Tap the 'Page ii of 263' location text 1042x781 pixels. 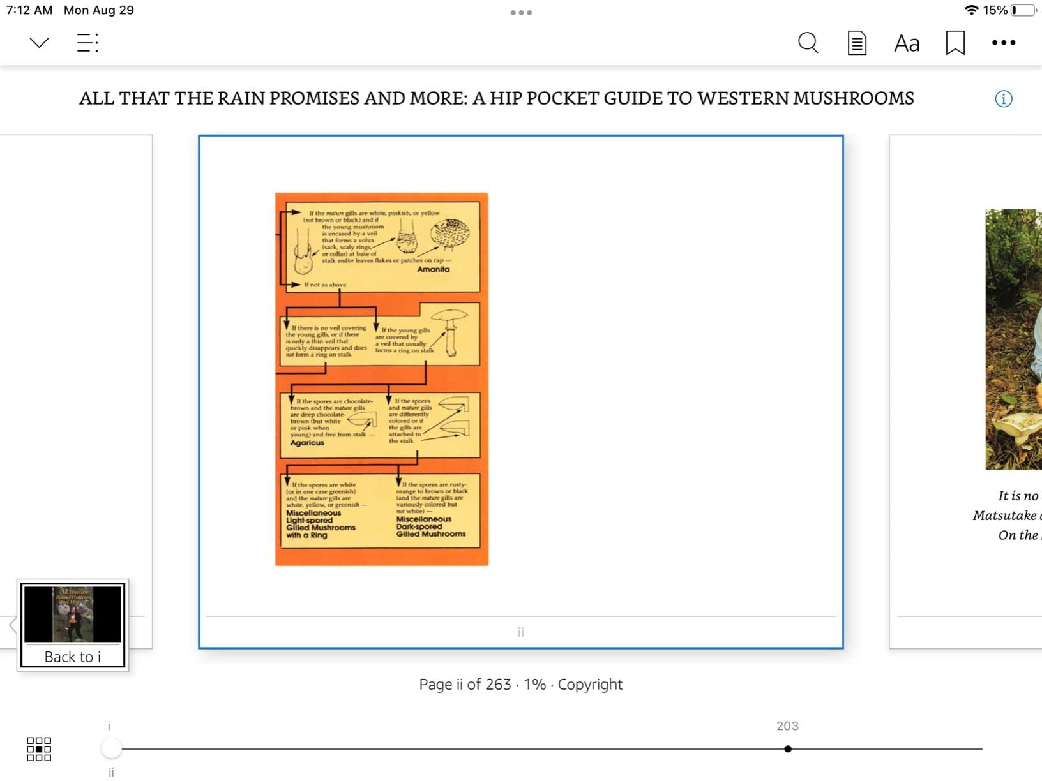click(x=465, y=684)
